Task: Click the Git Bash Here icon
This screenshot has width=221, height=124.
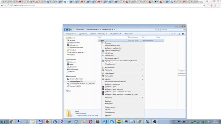Action: point(103,56)
